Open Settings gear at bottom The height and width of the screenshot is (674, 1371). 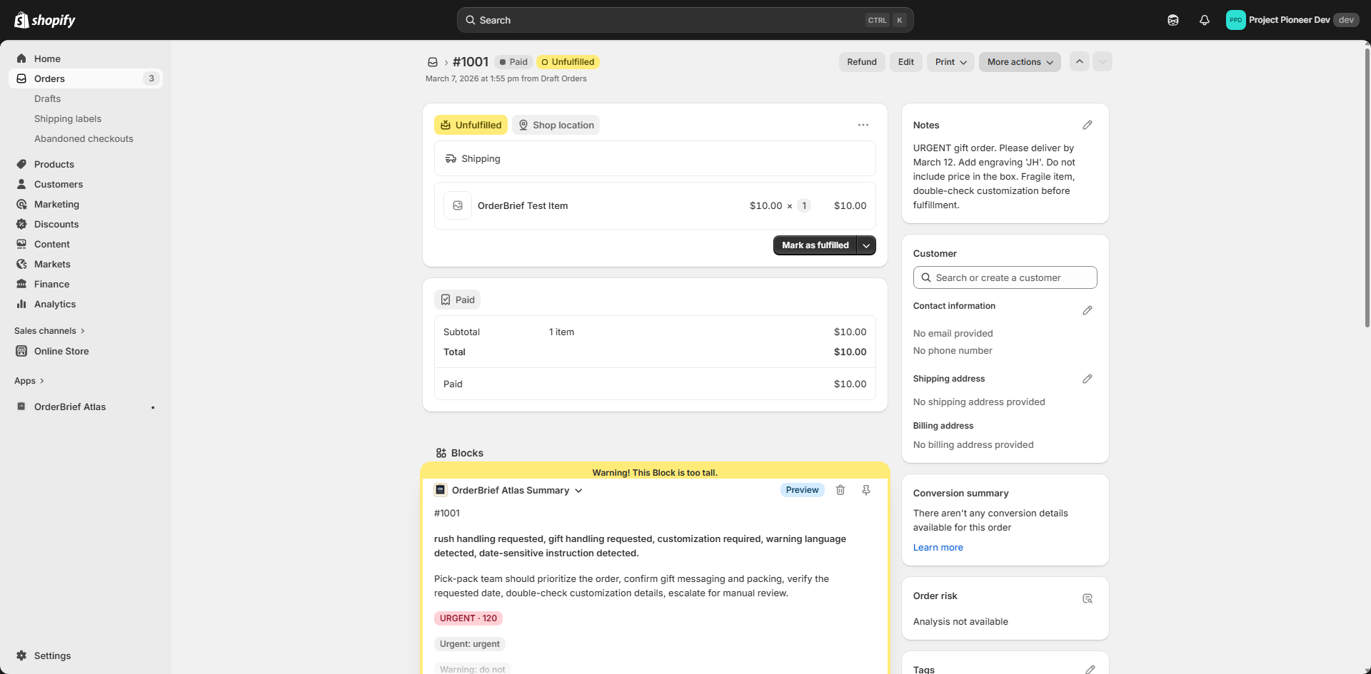click(21, 655)
